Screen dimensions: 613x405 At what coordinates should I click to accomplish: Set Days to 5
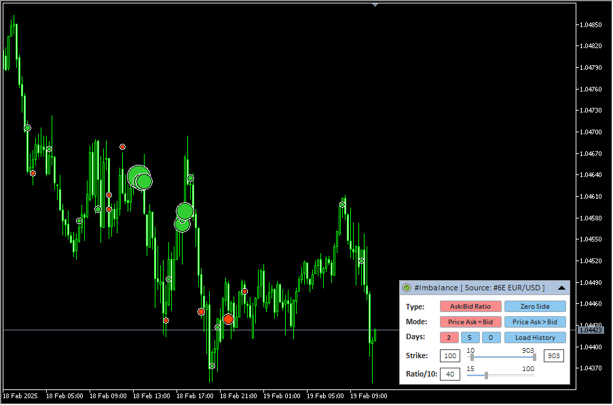[x=470, y=338]
